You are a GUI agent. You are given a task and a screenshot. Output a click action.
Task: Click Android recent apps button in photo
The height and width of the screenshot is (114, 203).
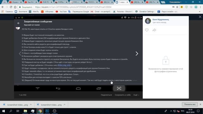tap(99, 88)
